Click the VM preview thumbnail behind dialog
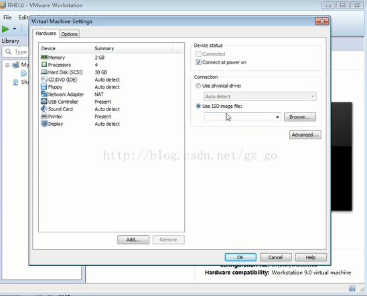The image size is (367, 296). (342, 156)
